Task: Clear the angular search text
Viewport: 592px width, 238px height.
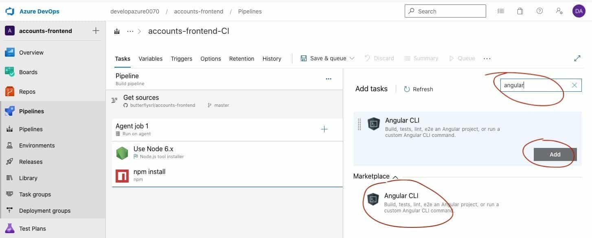Action: pos(574,85)
